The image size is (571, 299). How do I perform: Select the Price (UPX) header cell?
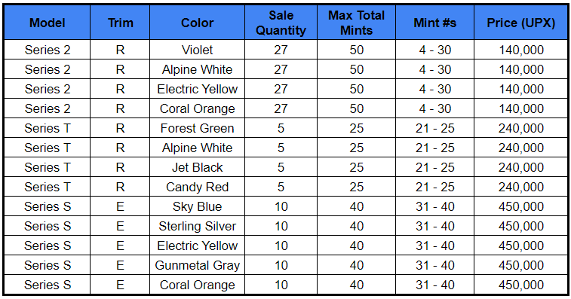pos(520,23)
